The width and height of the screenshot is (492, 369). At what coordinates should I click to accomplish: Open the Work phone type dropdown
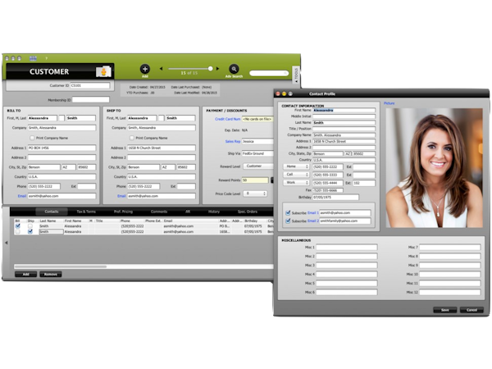tap(297, 183)
